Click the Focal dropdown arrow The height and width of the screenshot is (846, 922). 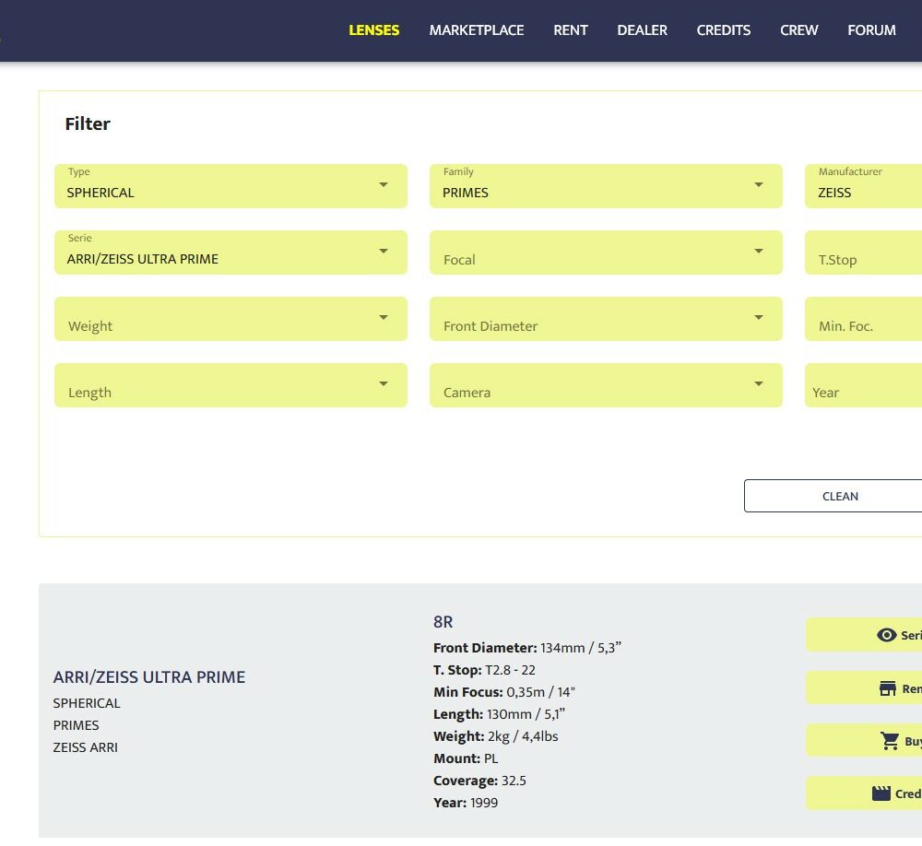759,251
